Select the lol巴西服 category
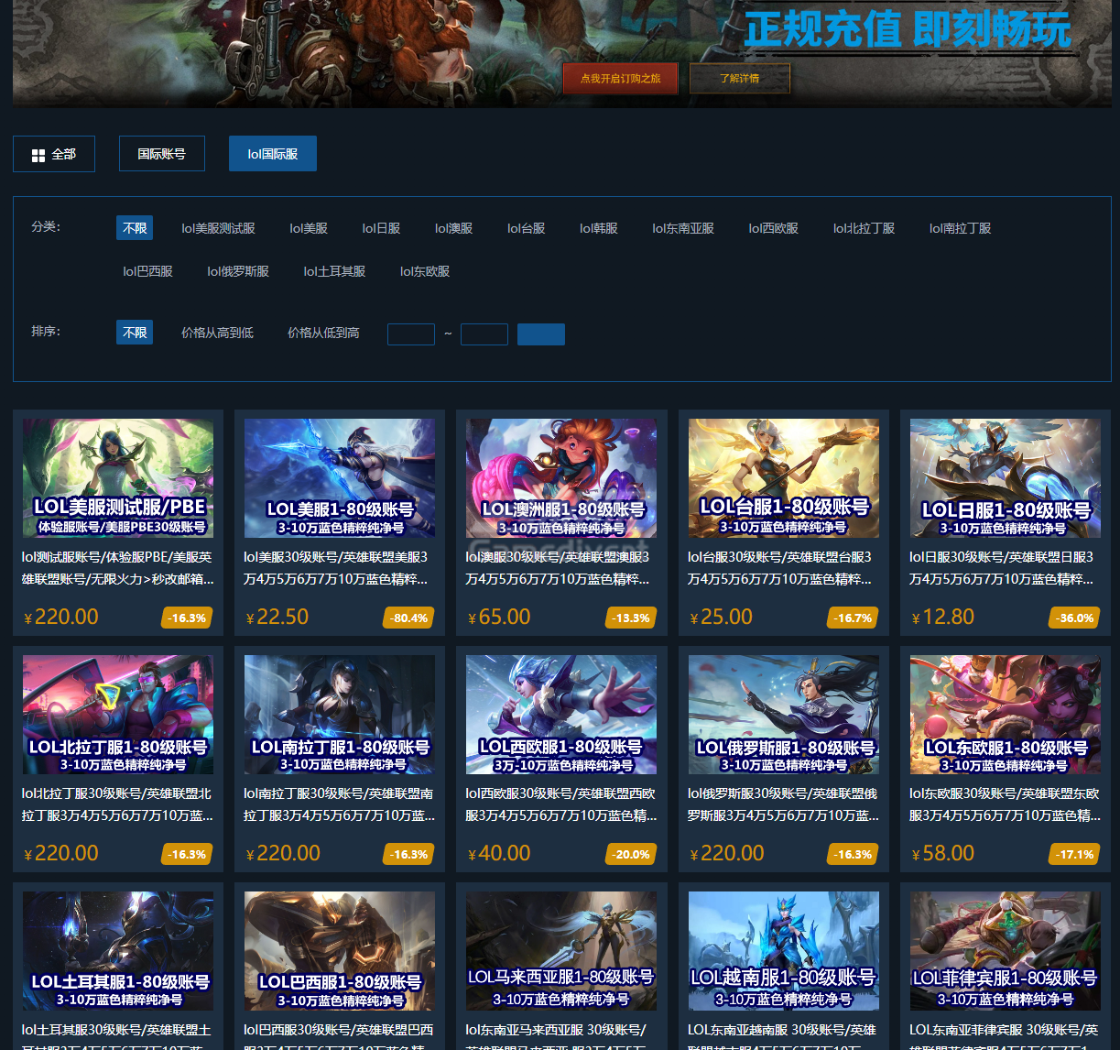1120x1050 pixels. point(148,271)
